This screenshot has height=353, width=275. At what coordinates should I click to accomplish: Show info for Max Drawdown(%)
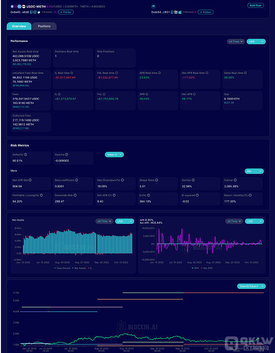[123, 180]
